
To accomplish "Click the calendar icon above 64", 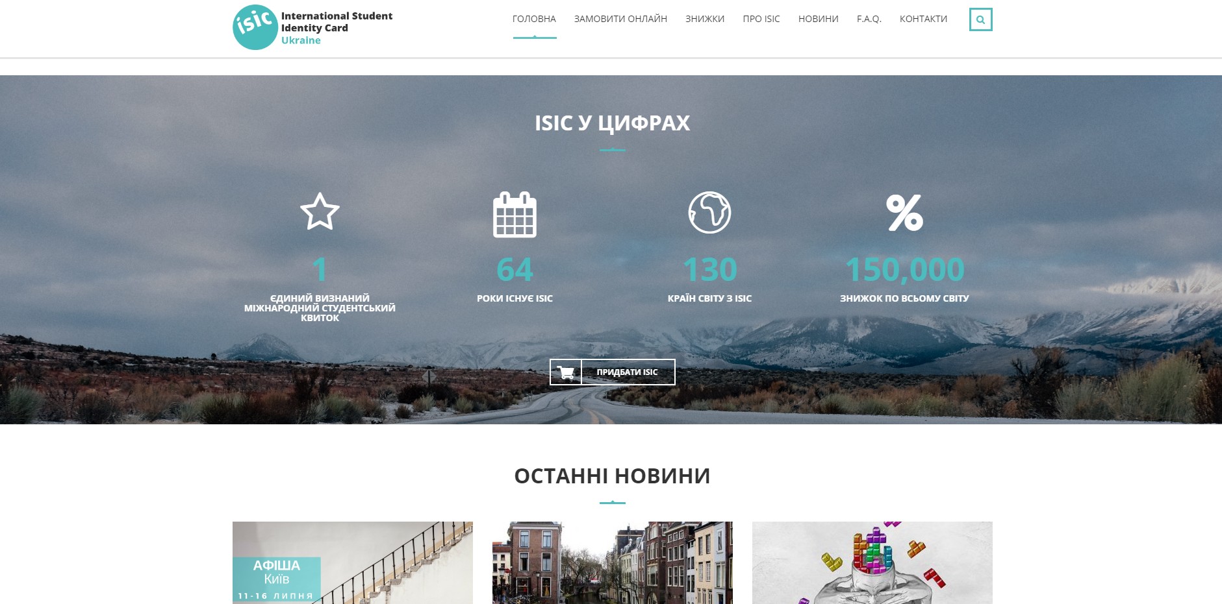I will click(x=515, y=214).
